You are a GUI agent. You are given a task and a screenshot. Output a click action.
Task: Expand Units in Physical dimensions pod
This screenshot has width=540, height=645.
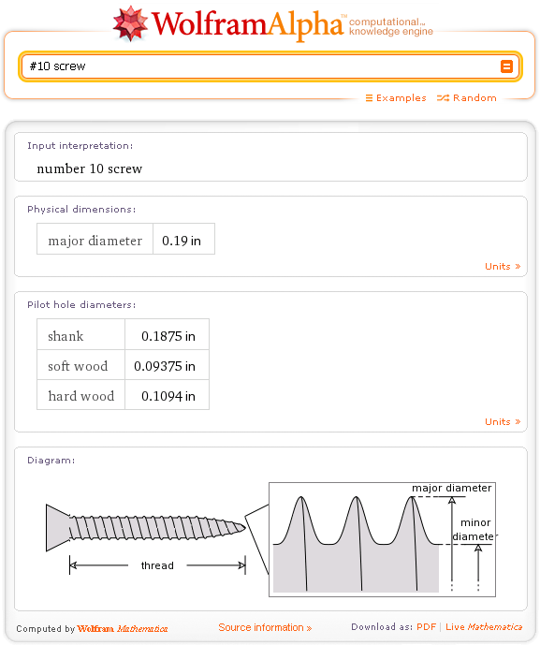tap(503, 266)
